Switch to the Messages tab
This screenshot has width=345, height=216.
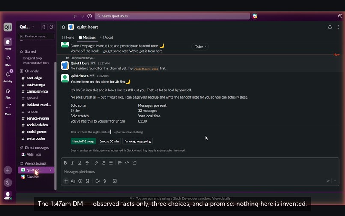click(87, 37)
